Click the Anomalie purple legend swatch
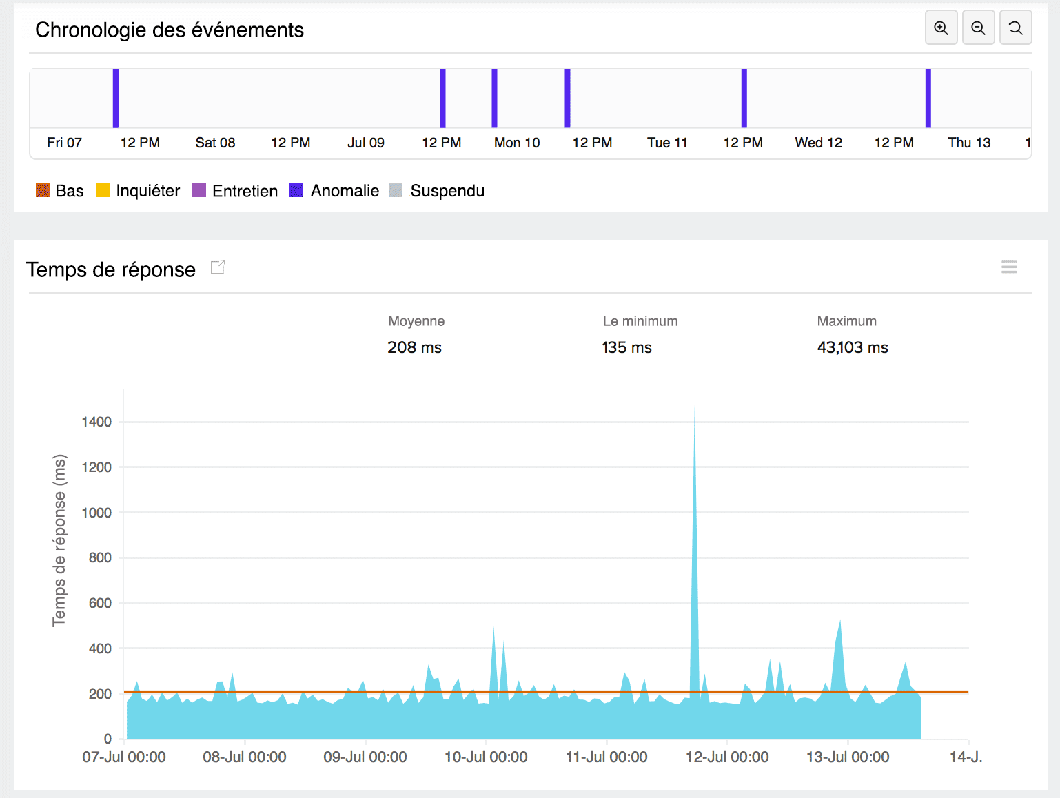 click(296, 191)
